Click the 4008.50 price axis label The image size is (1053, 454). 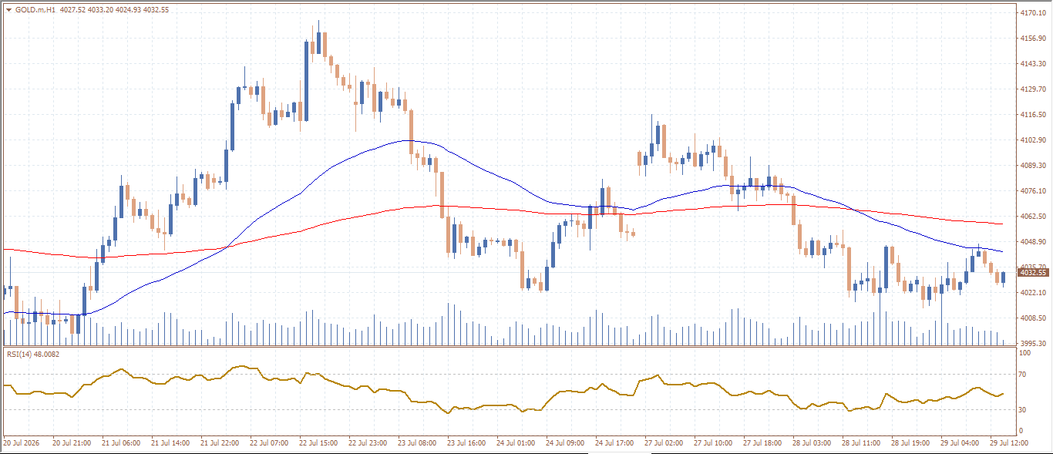pyautogui.click(x=1032, y=318)
